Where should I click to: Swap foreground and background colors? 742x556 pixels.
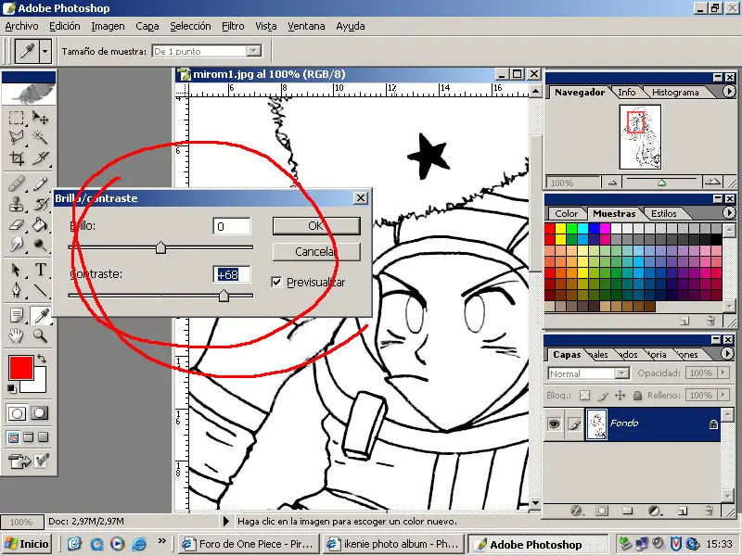pos(42,359)
